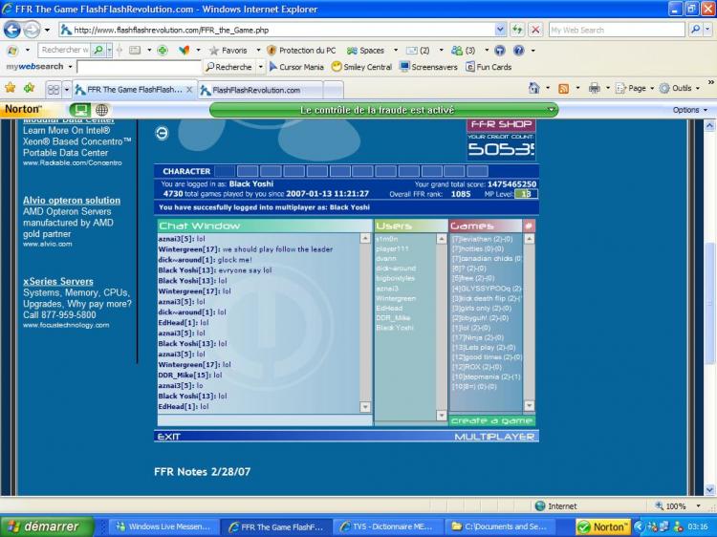Expand the address bar URL dropdown
This screenshot has width=717, height=537.
click(x=500, y=31)
